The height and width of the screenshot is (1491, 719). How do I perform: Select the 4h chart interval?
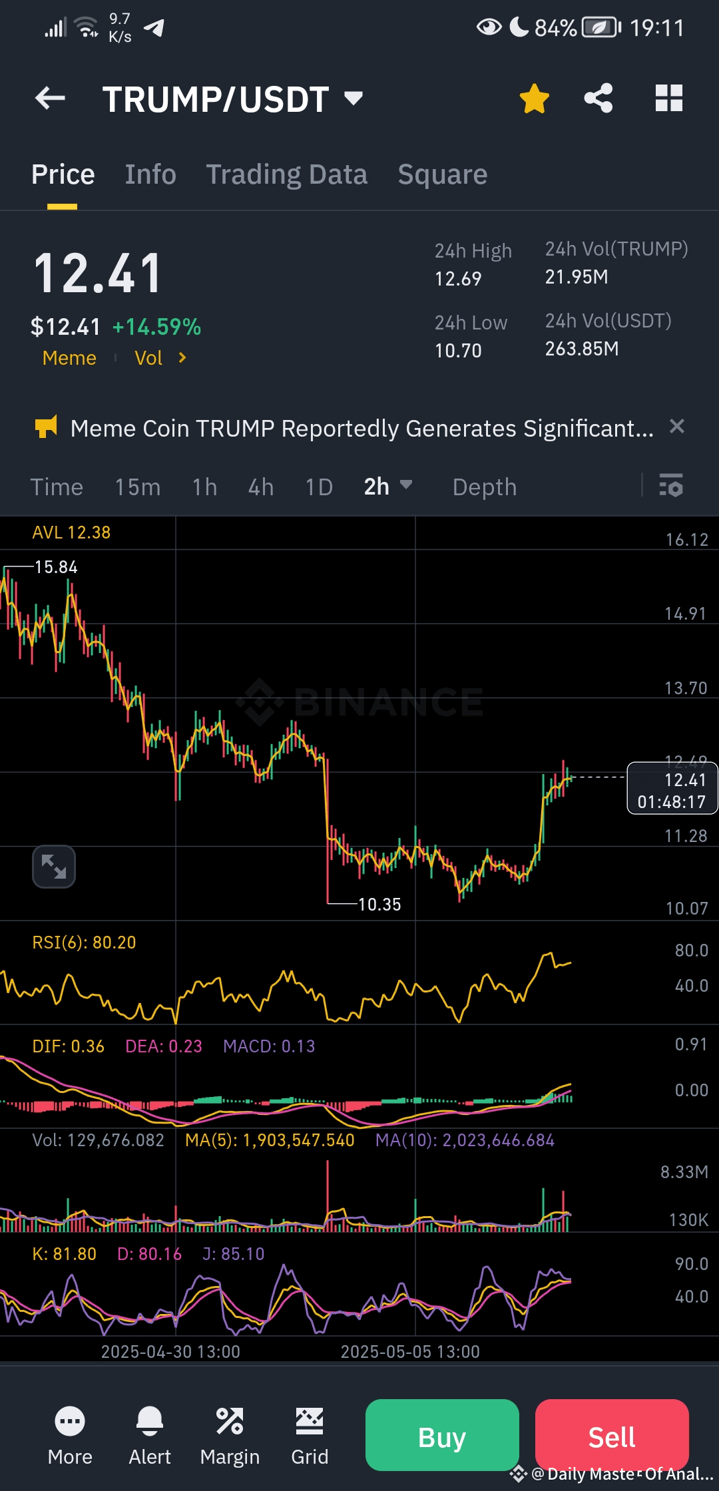(x=261, y=487)
